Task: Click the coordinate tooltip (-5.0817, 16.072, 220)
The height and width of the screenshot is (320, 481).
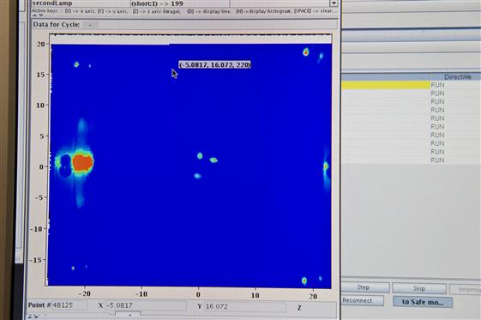Action: [x=215, y=64]
